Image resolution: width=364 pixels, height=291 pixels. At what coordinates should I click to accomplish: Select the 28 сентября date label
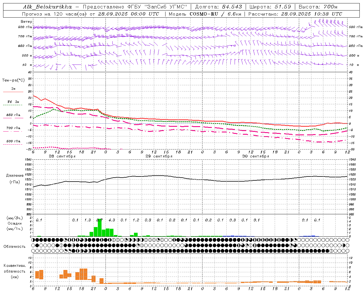(x=62, y=156)
